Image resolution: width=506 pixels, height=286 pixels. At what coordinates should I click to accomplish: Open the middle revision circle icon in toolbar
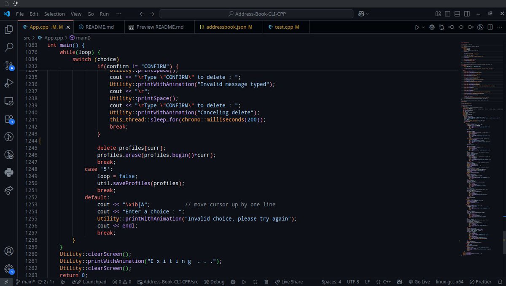(461, 27)
